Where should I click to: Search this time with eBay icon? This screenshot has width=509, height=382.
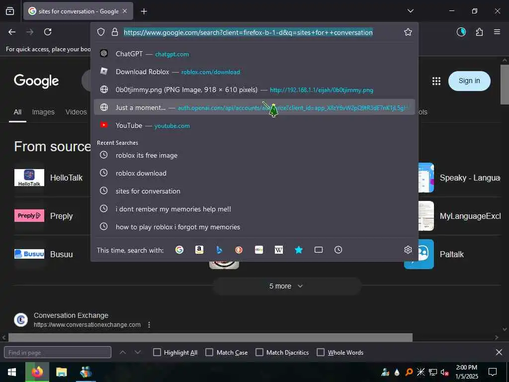coord(258,250)
